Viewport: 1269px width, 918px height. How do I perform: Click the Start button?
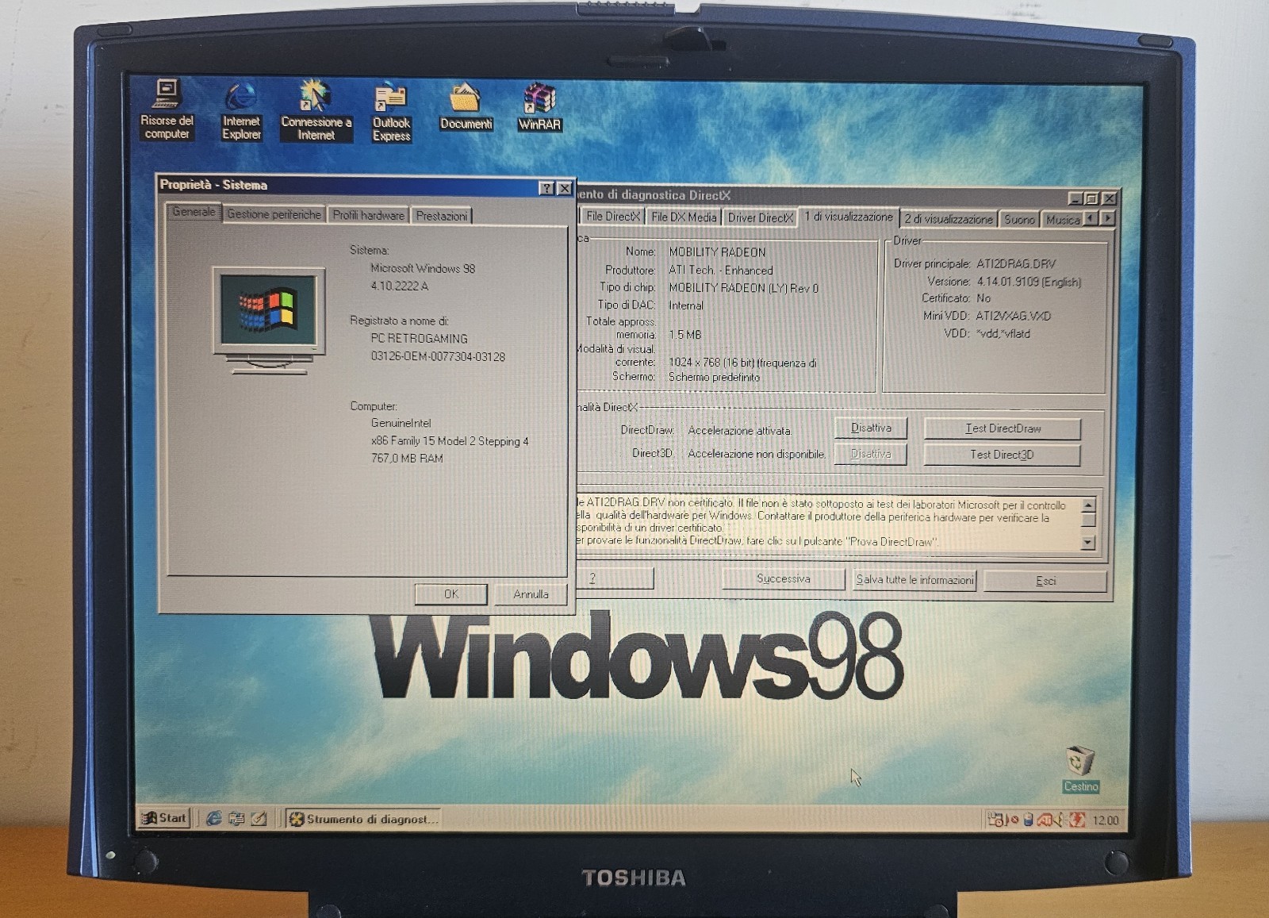(165, 818)
